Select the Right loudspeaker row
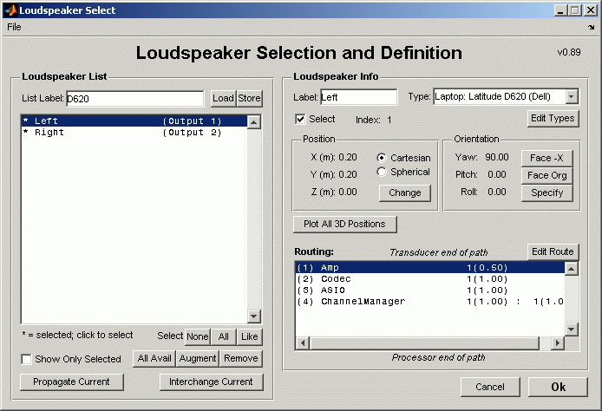The width and height of the screenshot is (602, 411). point(134,133)
